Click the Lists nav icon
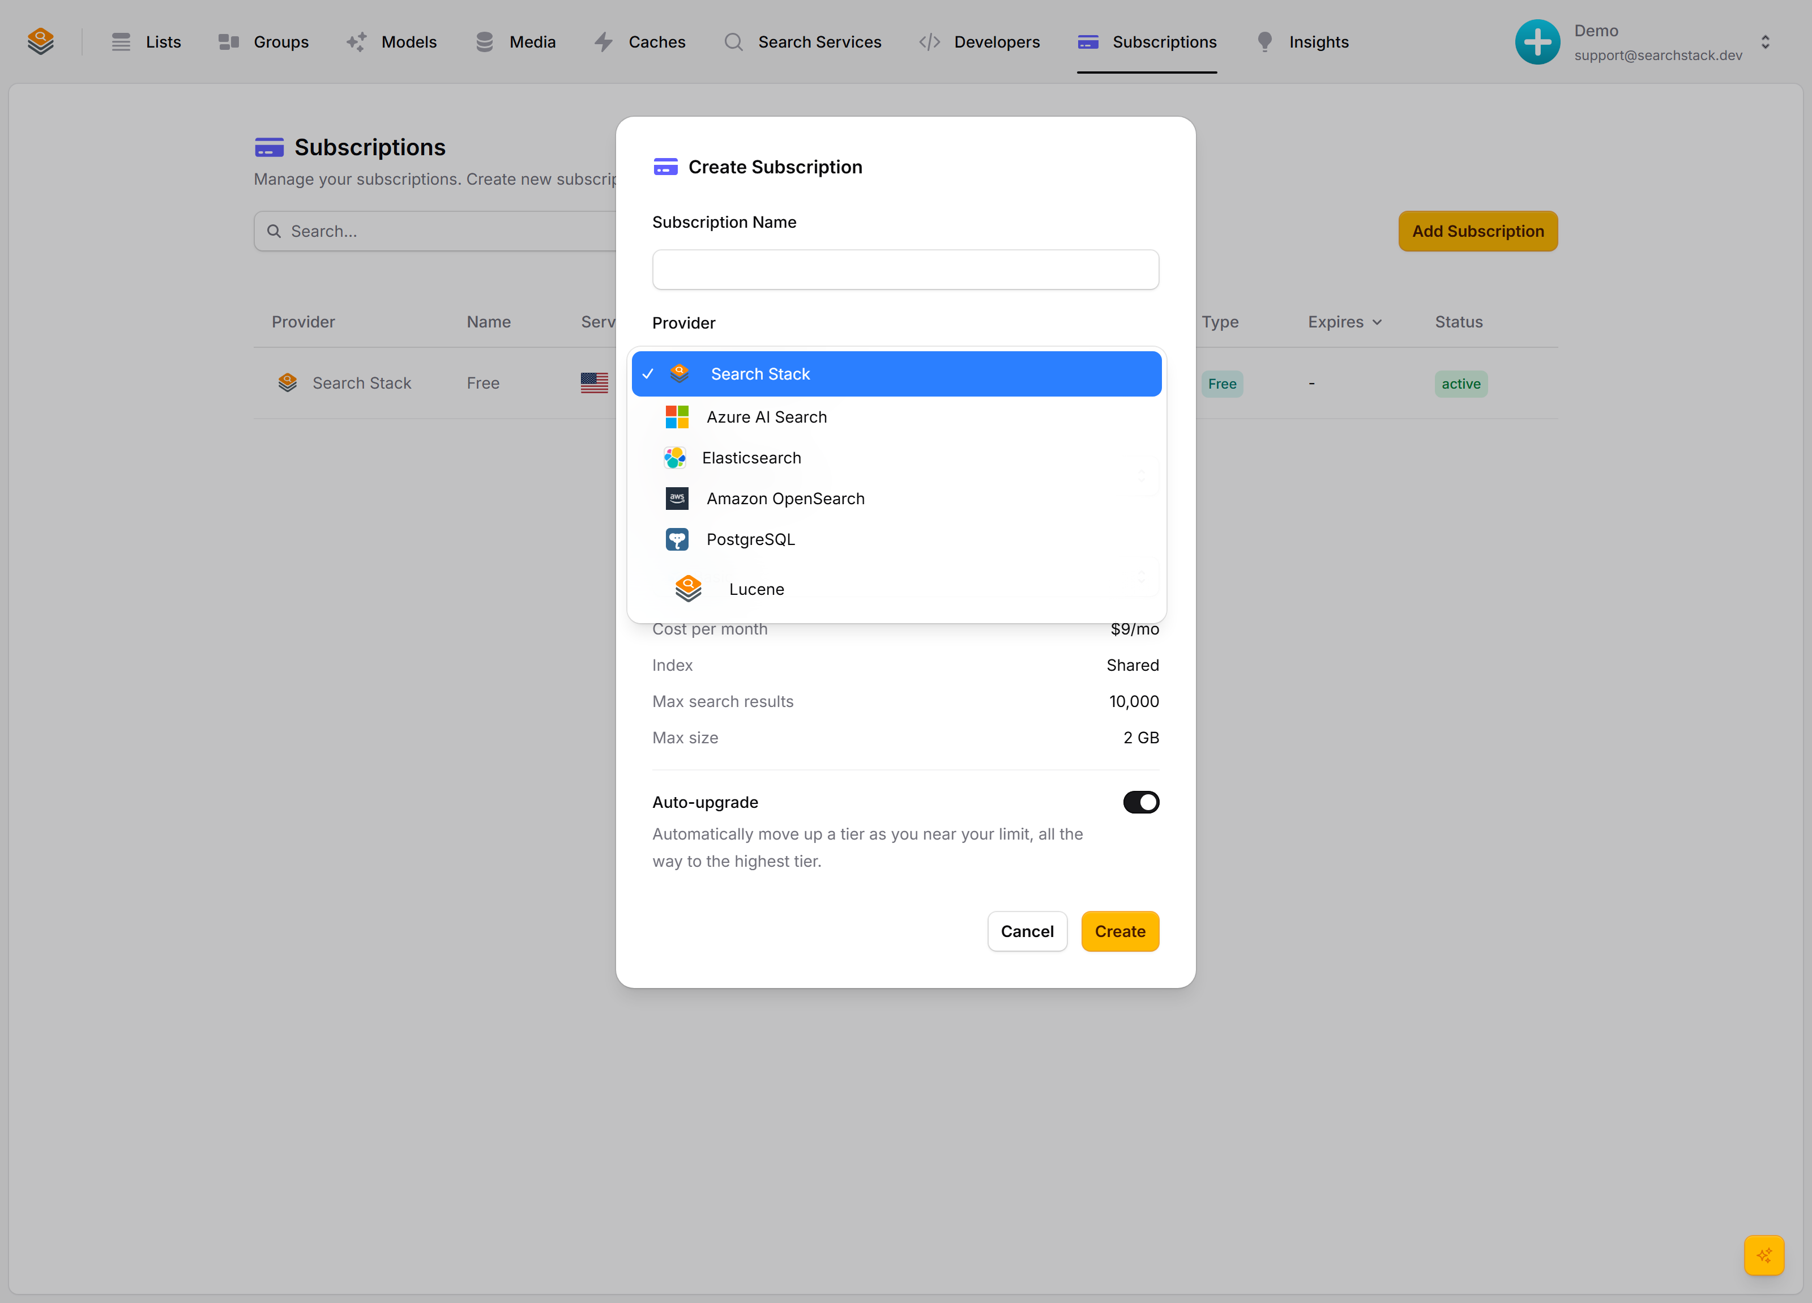1812x1303 pixels. tap(121, 41)
